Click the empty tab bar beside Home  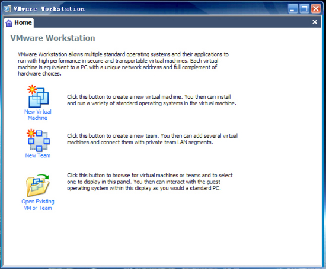tap(172, 22)
